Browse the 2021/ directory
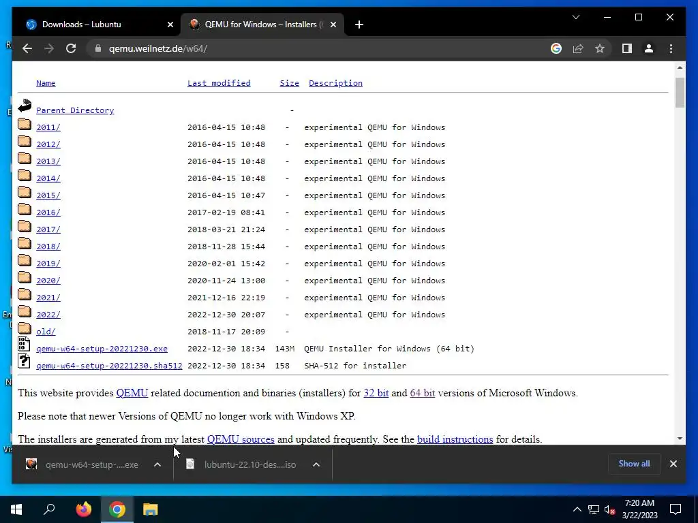This screenshot has width=698, height=523. pyautogui.click(x=48, y=298)
